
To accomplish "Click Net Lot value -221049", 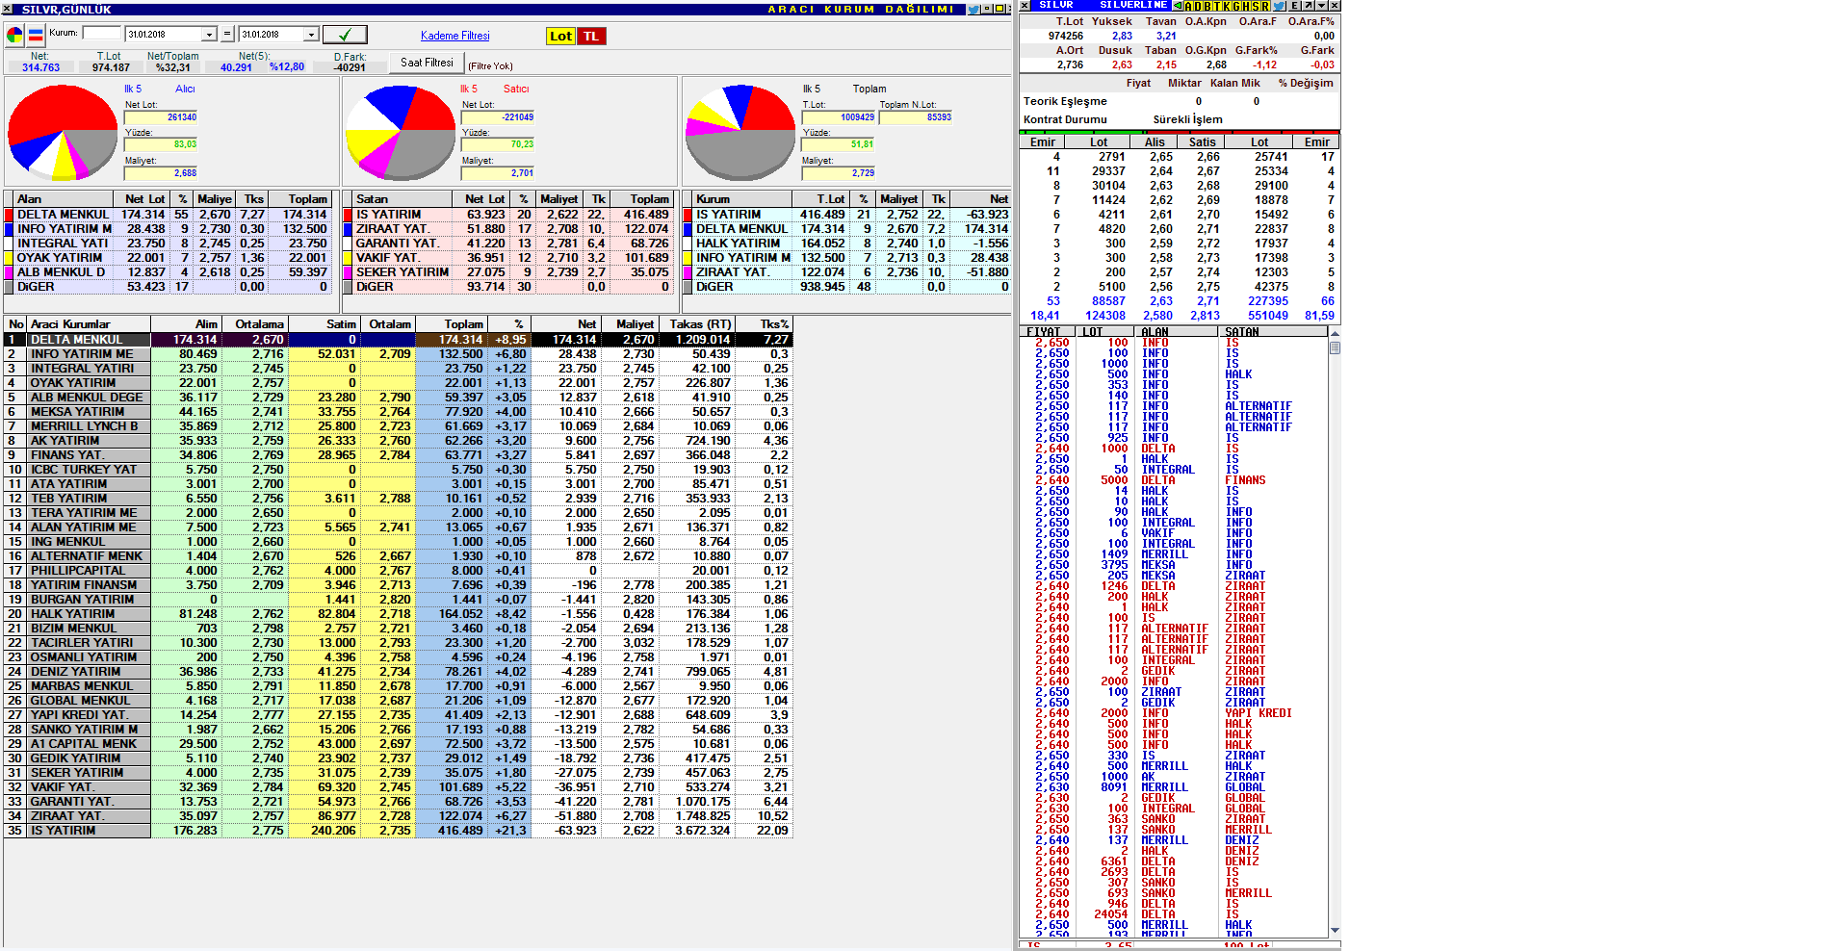I will (x=499, y=117).
